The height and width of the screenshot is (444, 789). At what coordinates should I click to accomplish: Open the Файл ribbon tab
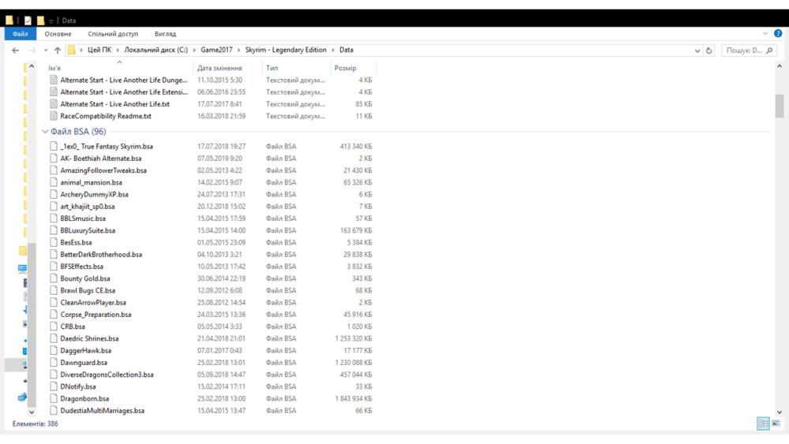[21, 34]
